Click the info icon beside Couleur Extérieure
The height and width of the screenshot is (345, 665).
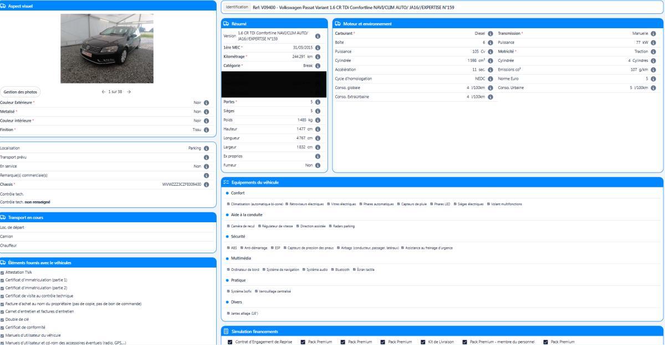point(206,102)
